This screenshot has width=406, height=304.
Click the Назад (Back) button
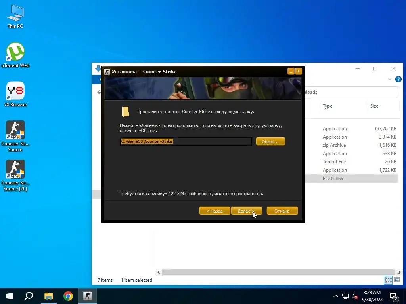pyautogui.click(x=214, y=211)
